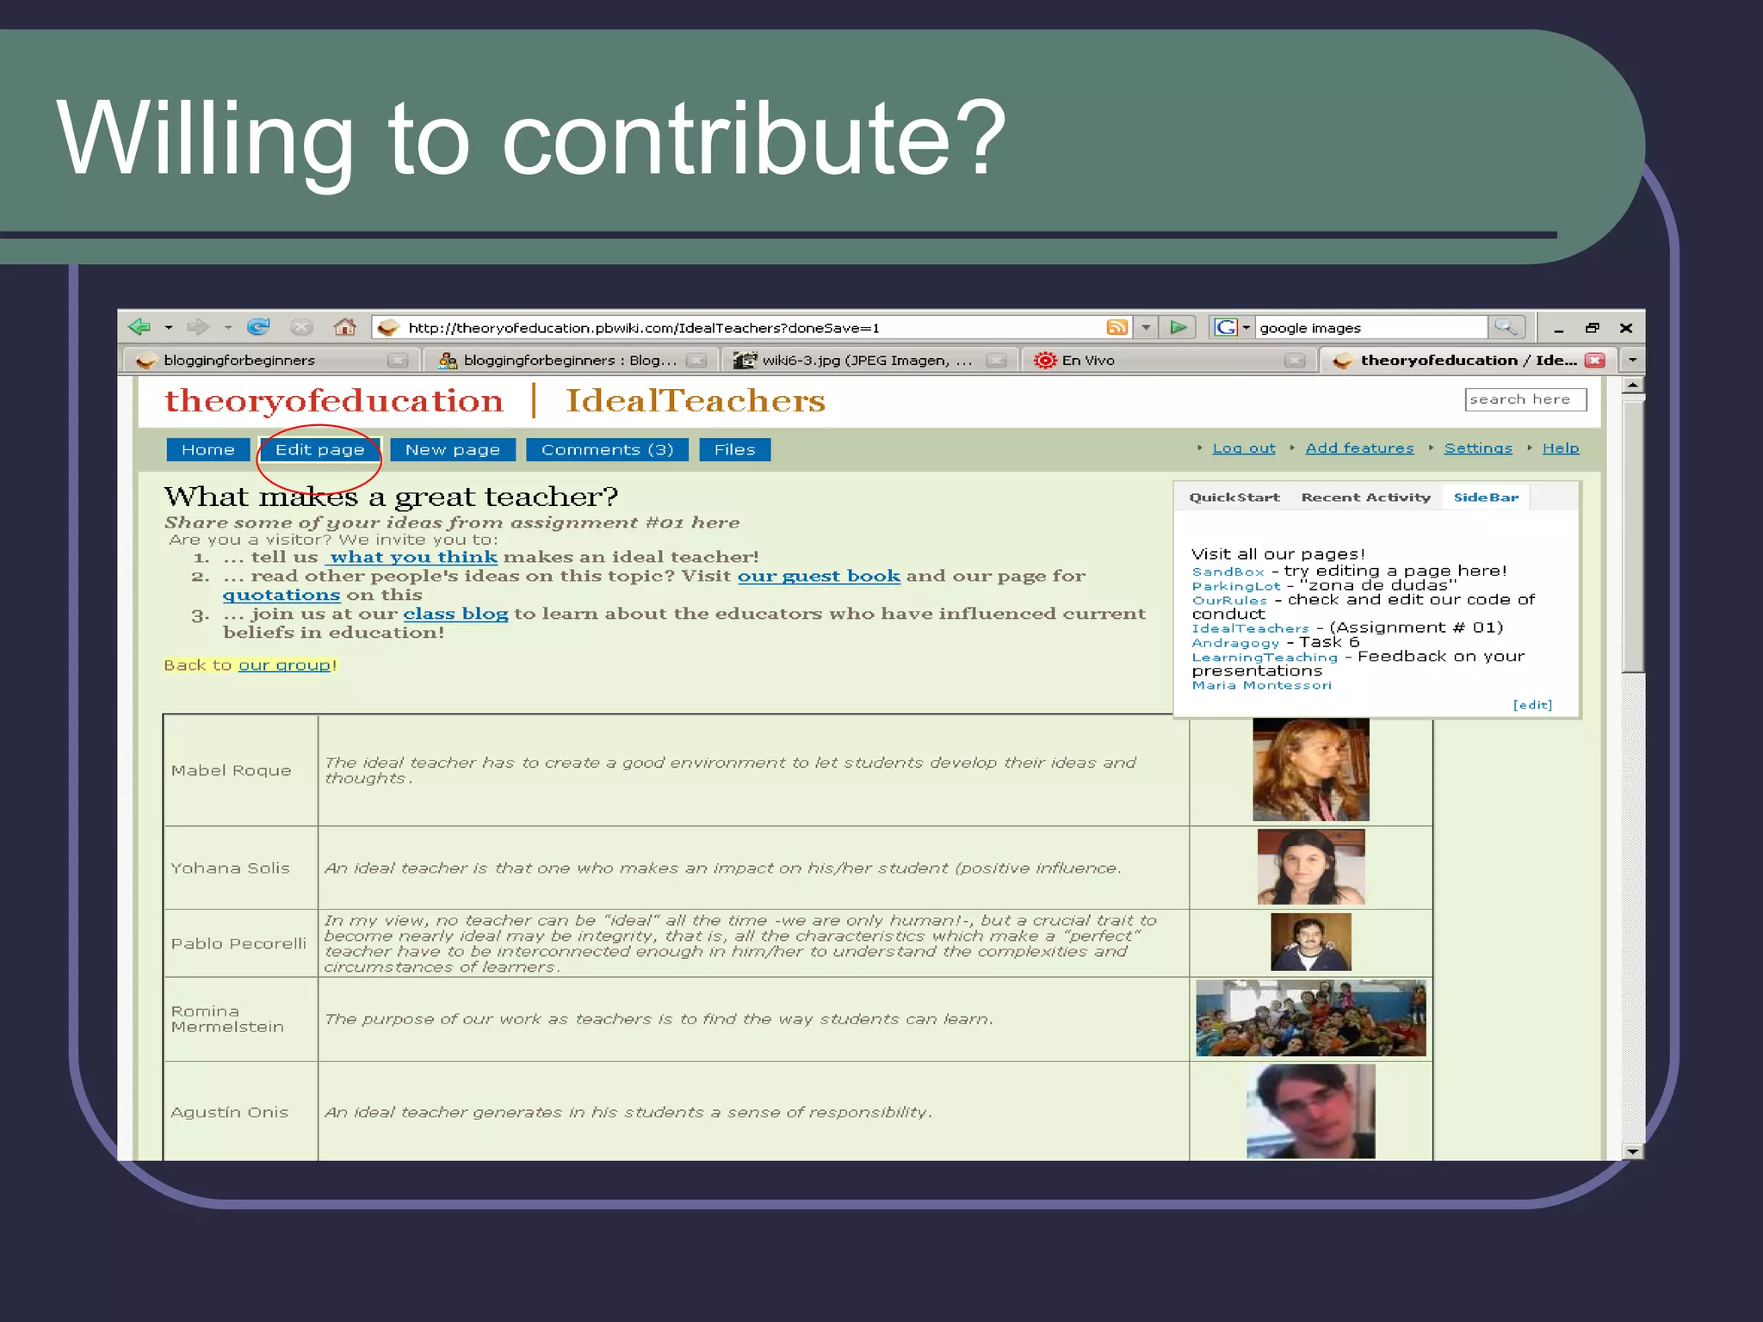Click the Stop loading icon
This screenshot has width=1763, height=1322.
click(x=301, y=327)
